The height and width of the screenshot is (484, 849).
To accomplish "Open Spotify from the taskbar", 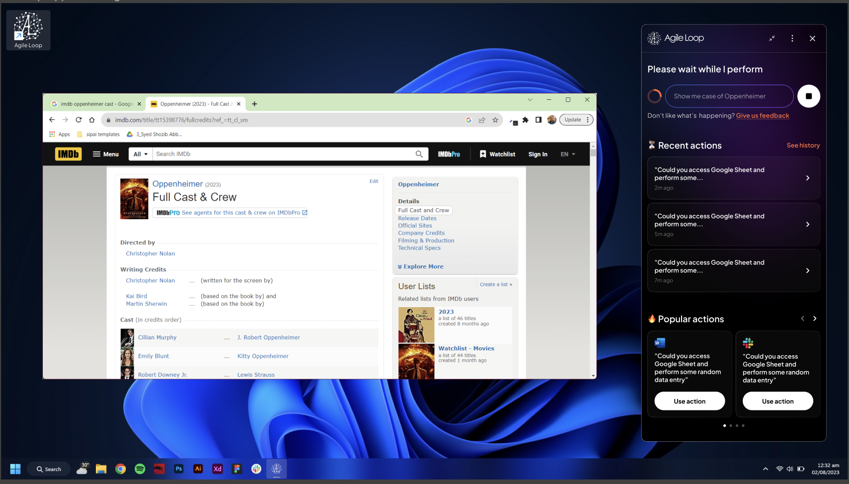I will click(140, 469).
